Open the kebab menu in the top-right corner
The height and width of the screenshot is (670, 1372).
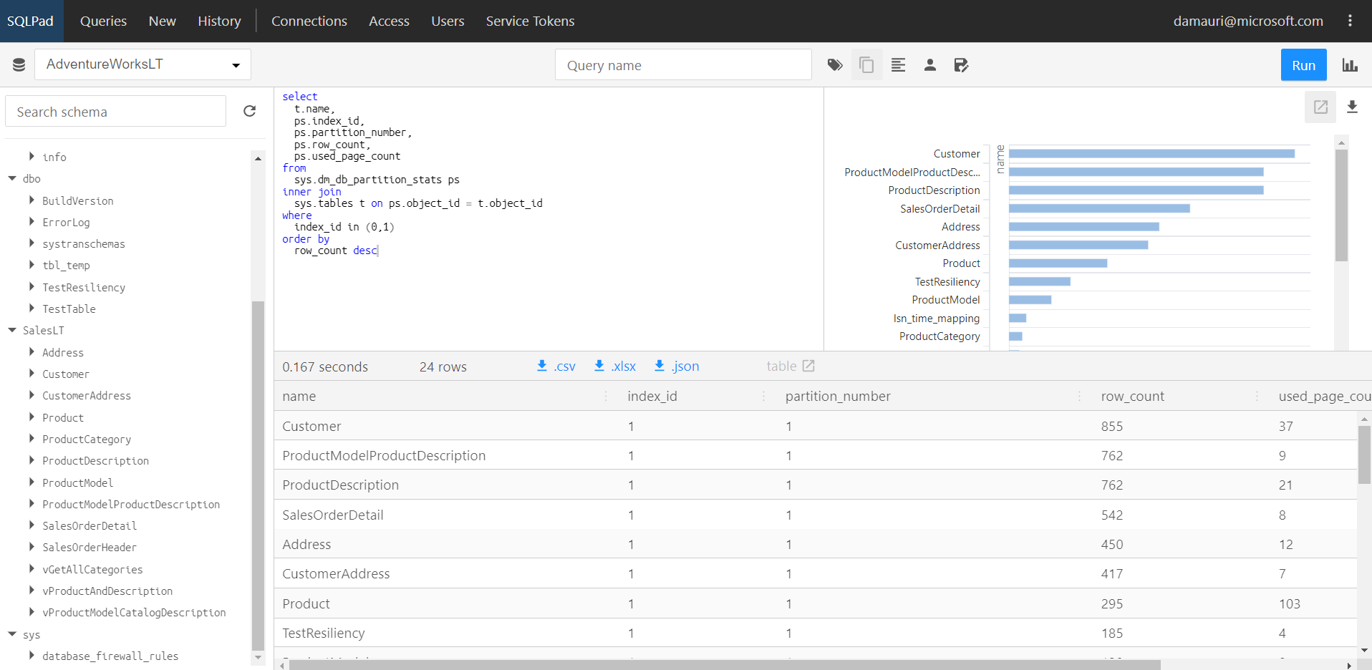pyautogui.click(x=1351, y=21)
